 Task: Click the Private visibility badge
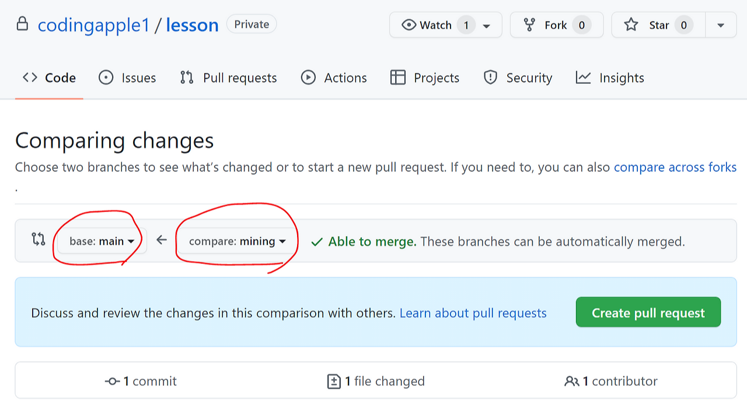click(x=252, y=24)
